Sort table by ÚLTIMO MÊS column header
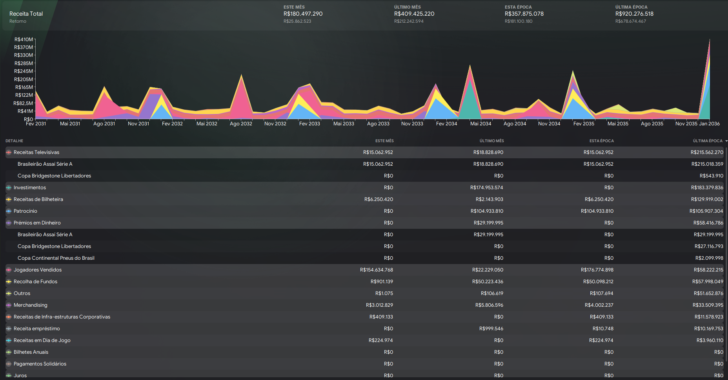 coord(491,141)
